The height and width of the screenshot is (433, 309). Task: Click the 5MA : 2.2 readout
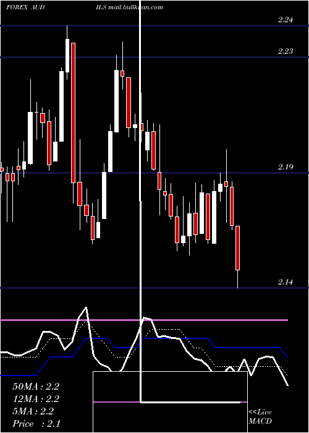coord(33,411)
